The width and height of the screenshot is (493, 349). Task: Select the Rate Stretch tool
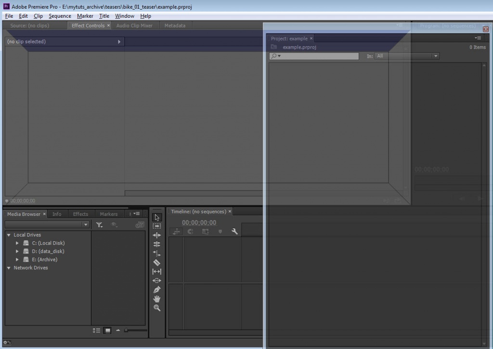click(156, 253)
